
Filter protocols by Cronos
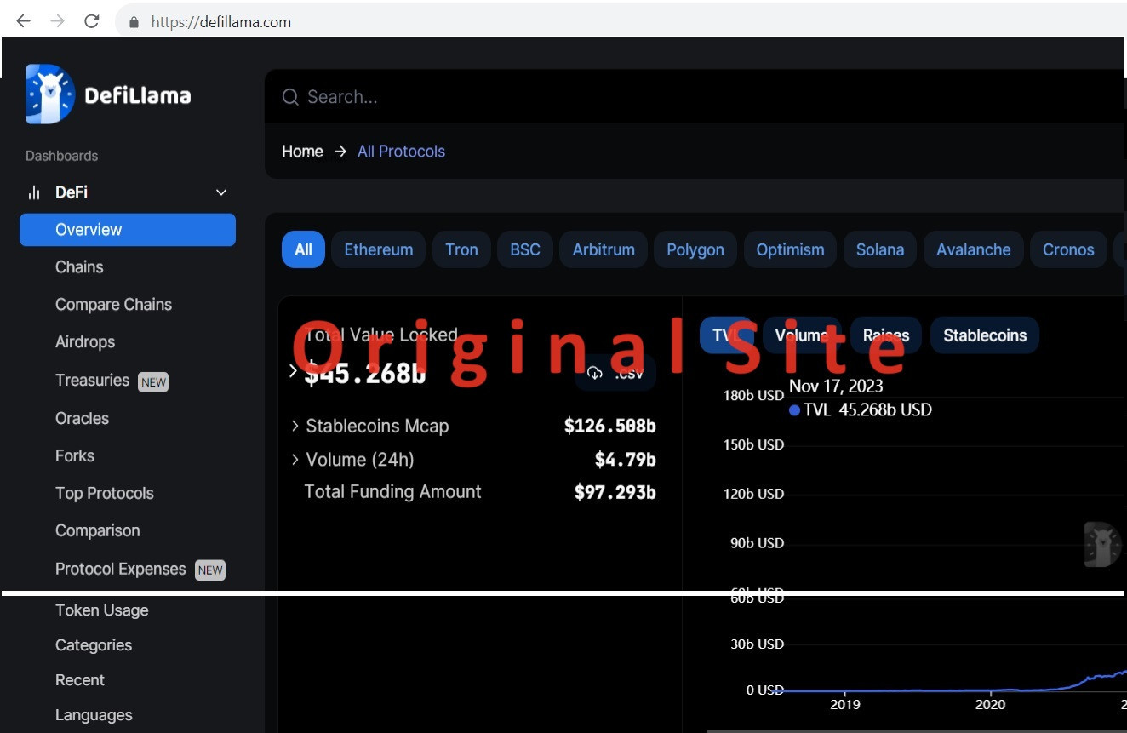coord(1068,249)
